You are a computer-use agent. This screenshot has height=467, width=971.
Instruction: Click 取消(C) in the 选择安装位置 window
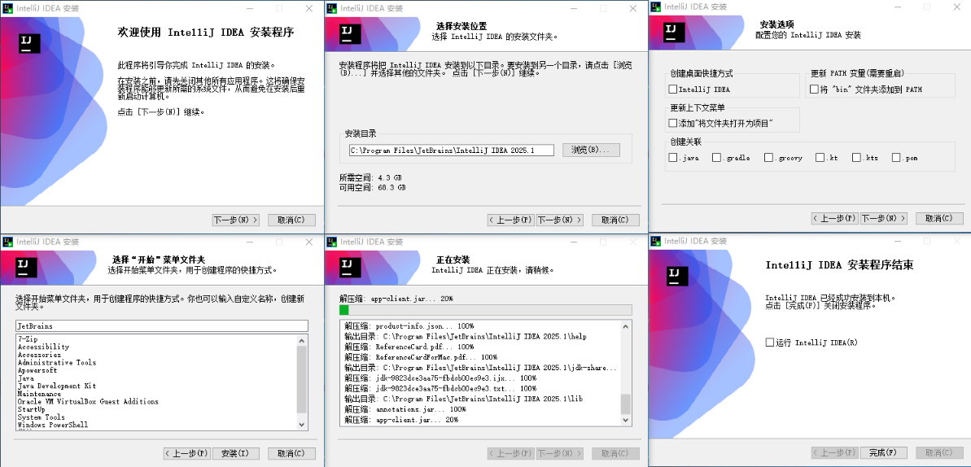[615, 220]
